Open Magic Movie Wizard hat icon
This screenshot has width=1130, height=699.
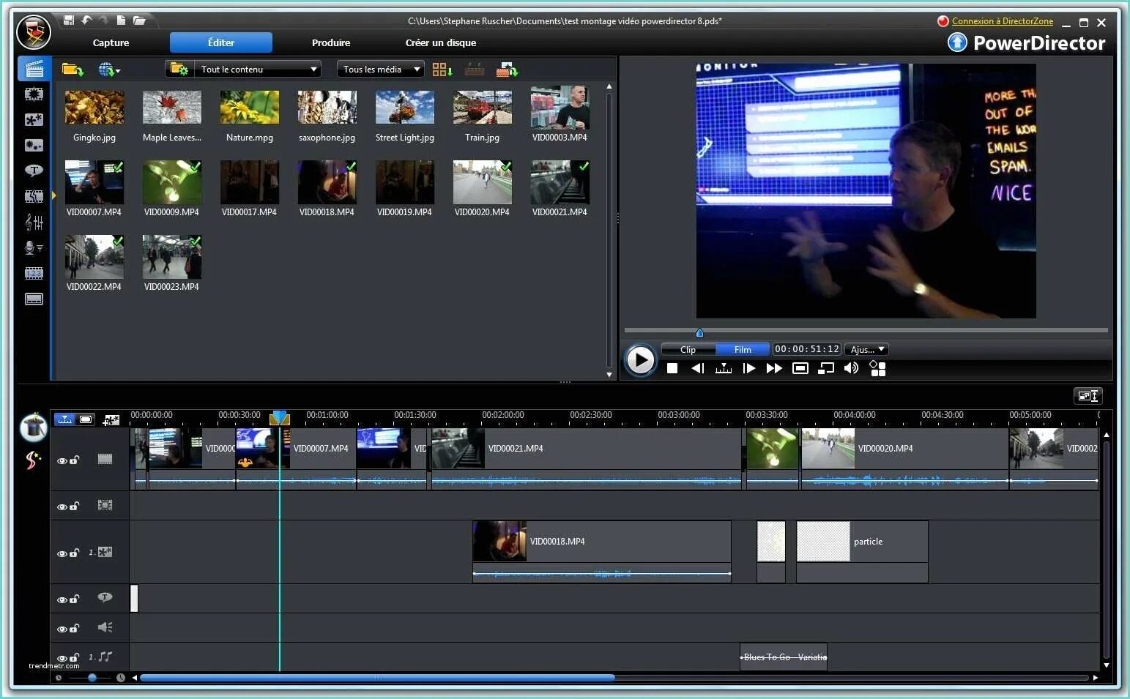pyautogui.click(x=33, y=426)
